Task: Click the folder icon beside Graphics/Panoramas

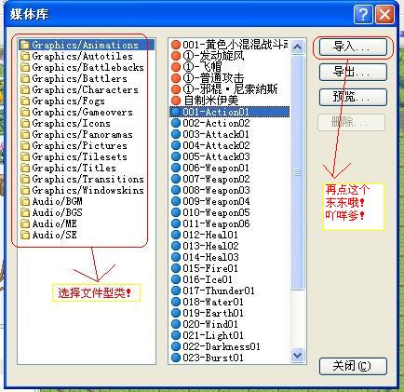Action: coord(24,134)
